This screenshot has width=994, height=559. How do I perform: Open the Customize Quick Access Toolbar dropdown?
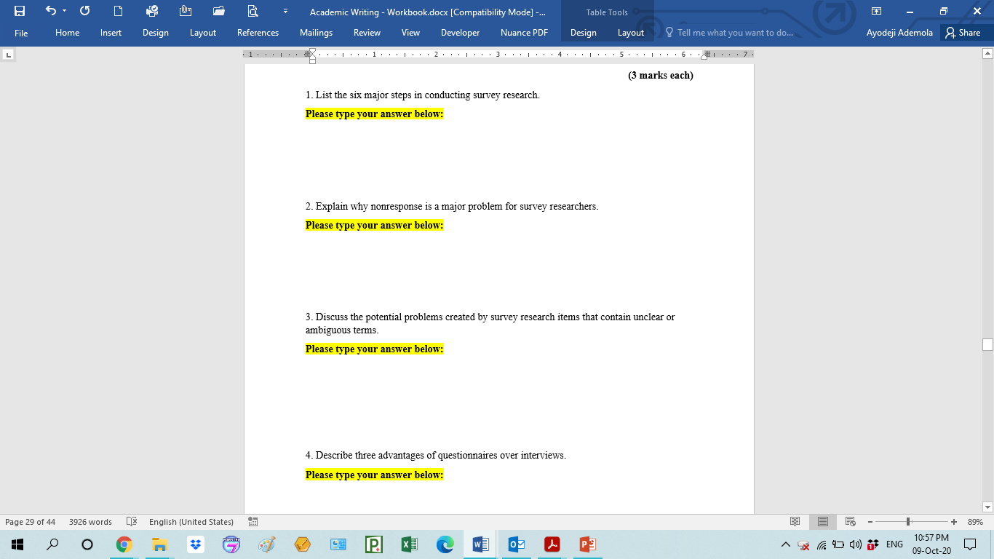pyautogui.click(x=284, y=12)
